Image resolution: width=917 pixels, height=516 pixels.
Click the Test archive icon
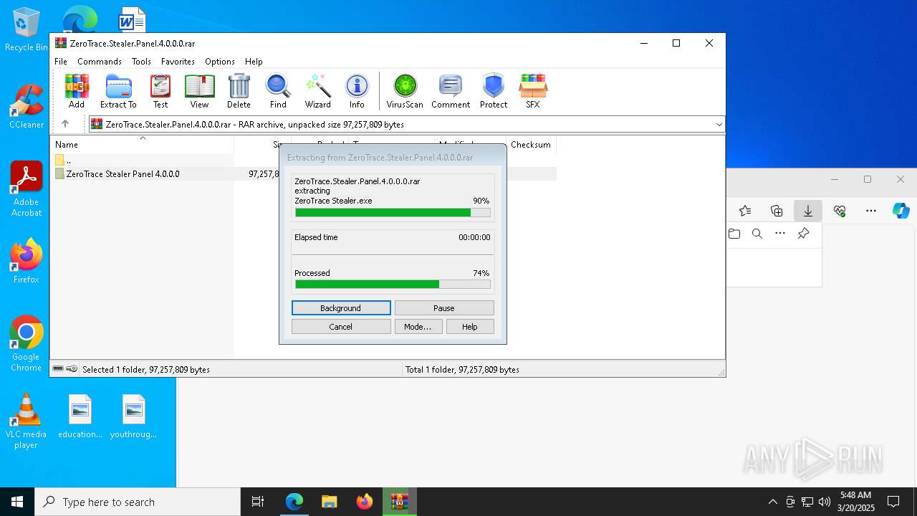pyautogui.click(x=160, y=91)
